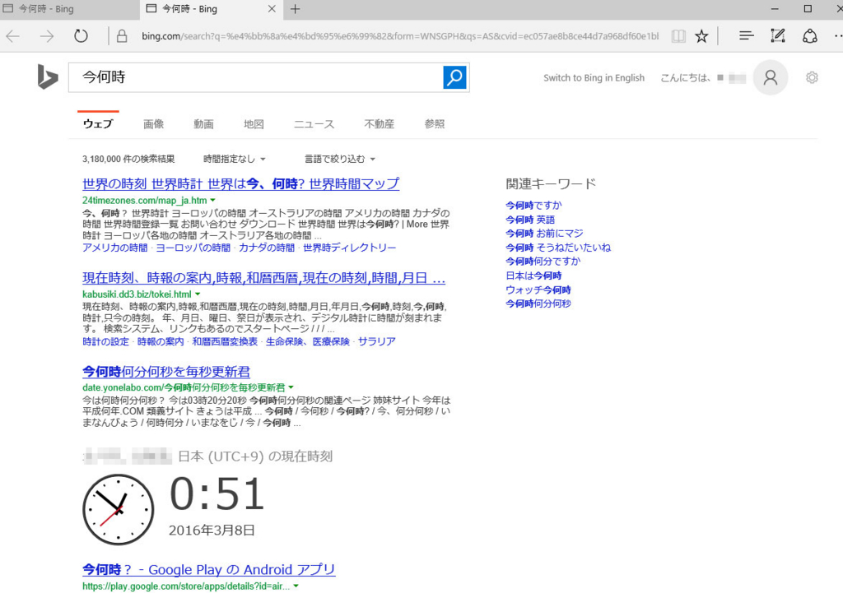
Task: Open the 今何時何分何秒を毎秒更新君 result
Action: coord(166,371)
